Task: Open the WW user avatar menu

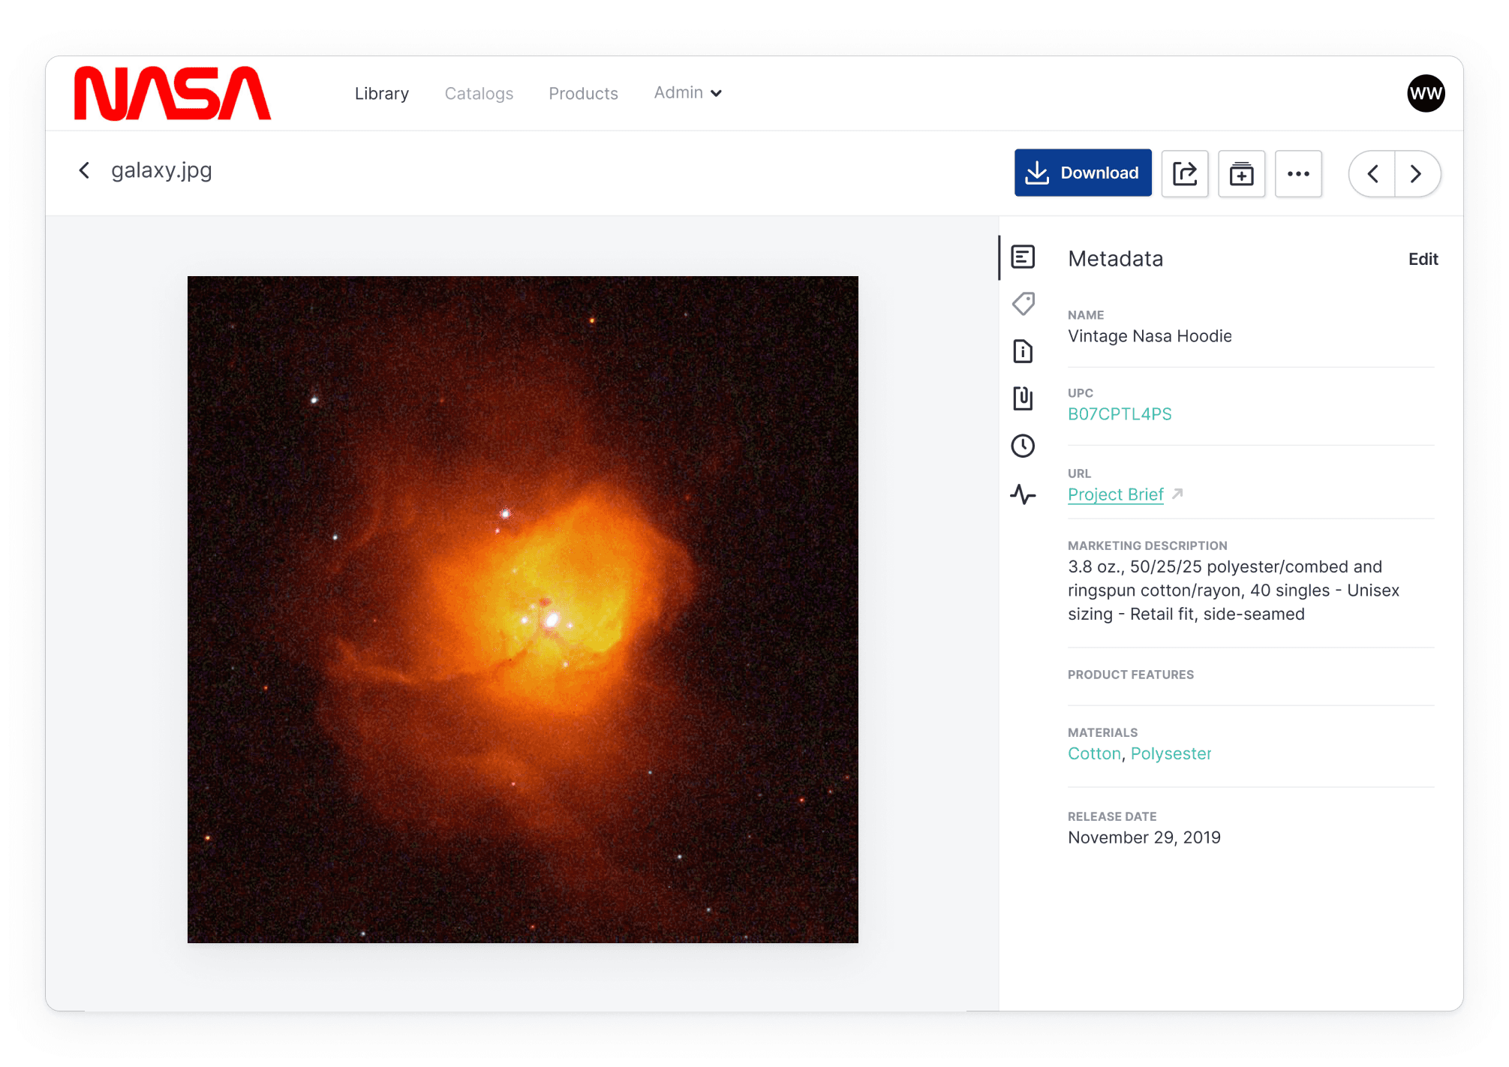Action: pos(1426,93)
